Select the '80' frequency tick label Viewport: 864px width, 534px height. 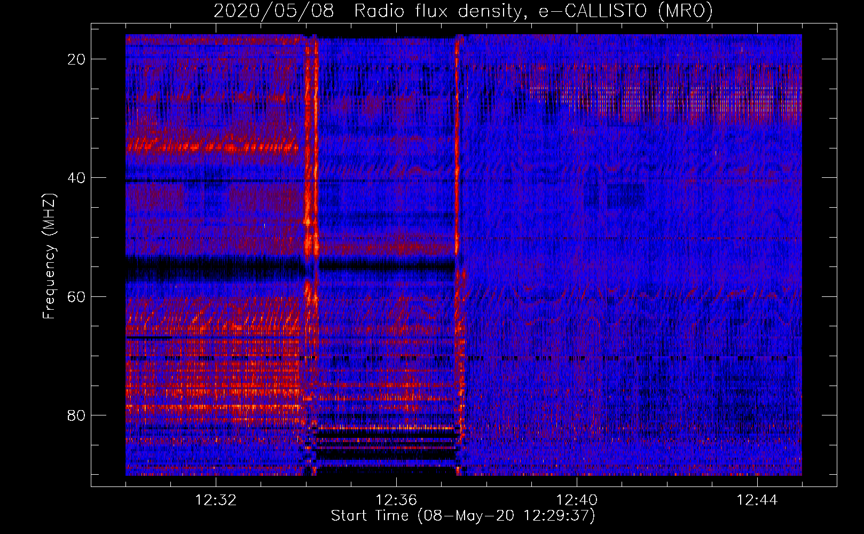click(x=77, y=415)
